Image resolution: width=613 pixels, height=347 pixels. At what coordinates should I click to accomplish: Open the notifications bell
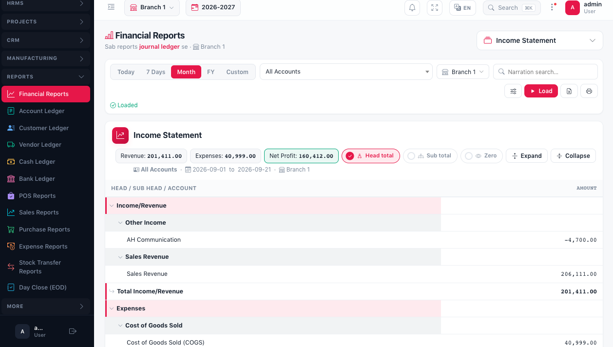(412, 8)
